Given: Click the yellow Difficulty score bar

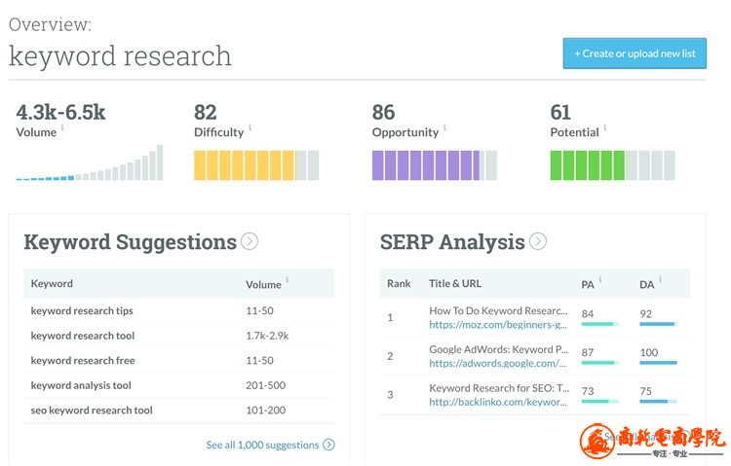Looking at the screenshot, I should (x=256, y=164).
